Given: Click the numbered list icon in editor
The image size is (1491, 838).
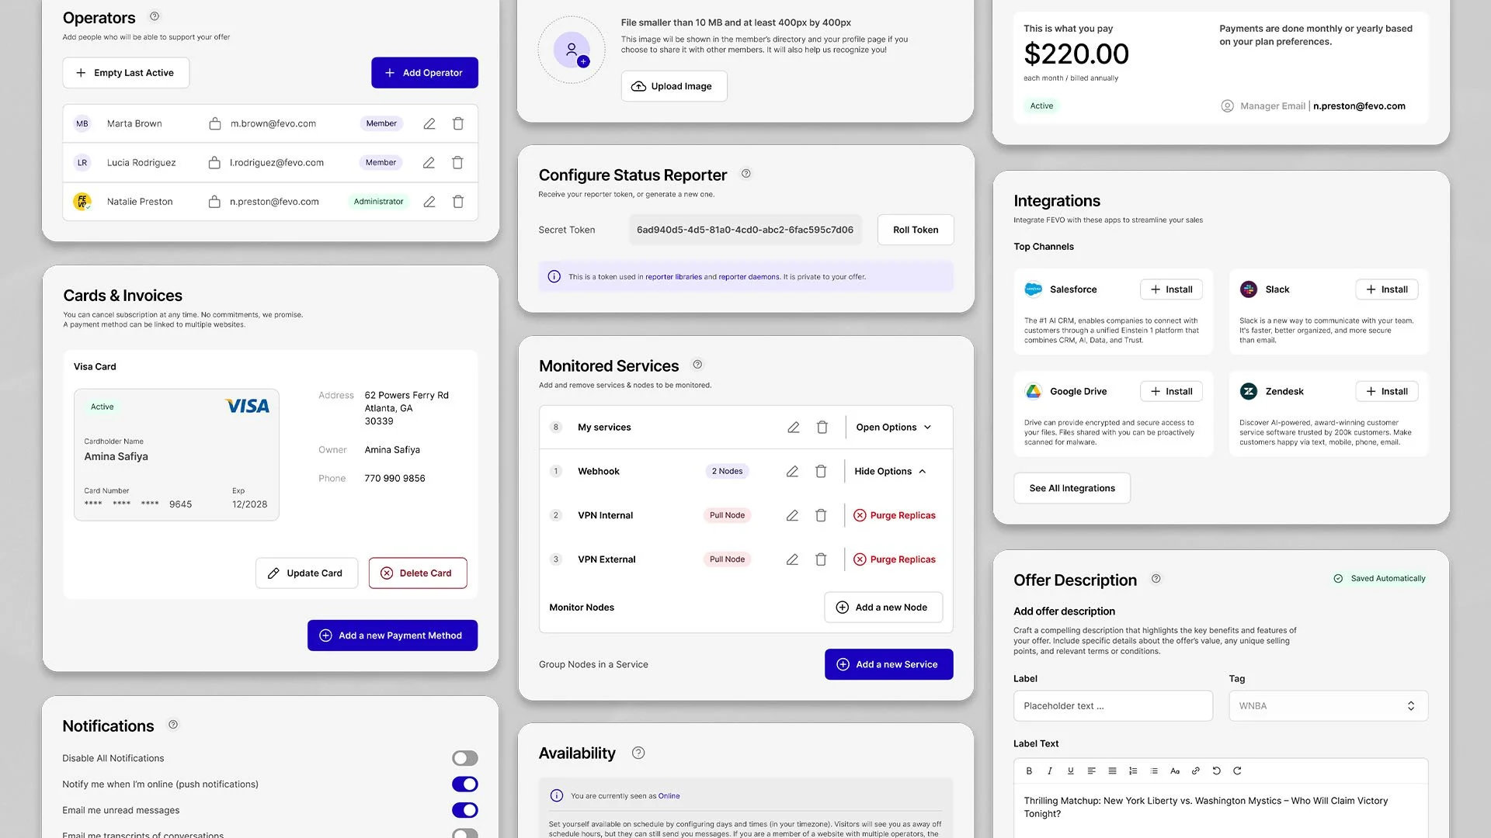Looking at the screenshot, I should click(1133, 771).
